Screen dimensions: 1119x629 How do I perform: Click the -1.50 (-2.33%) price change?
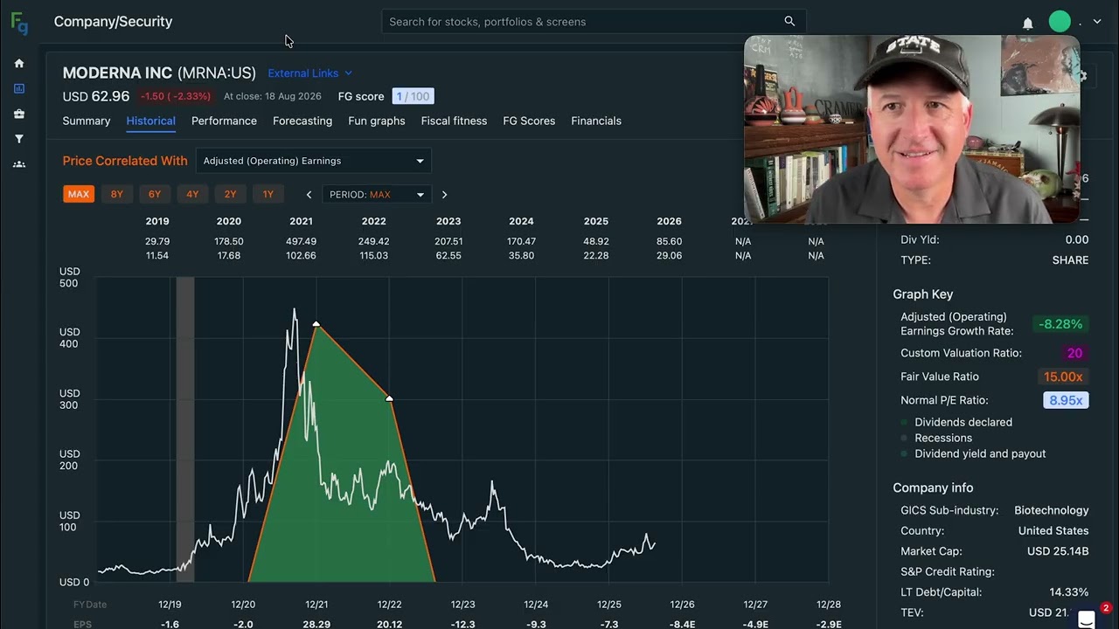[x=176, y=96]
